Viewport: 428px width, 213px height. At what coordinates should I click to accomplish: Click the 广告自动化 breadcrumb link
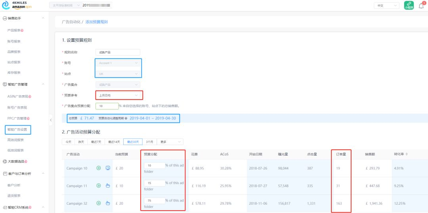[x=71, y=22]
